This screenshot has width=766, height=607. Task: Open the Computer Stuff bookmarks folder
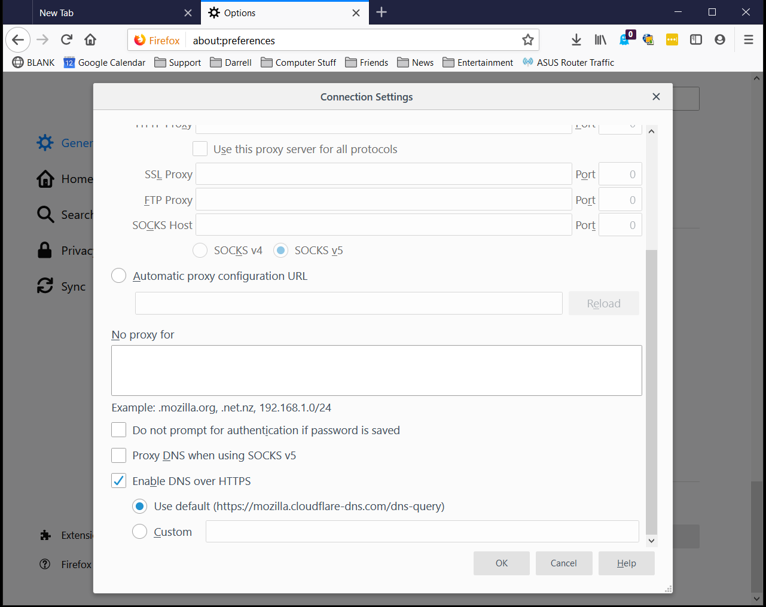(298, 63)
